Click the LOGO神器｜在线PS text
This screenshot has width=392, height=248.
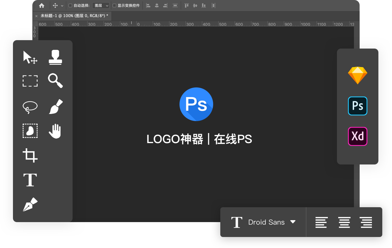199,139
